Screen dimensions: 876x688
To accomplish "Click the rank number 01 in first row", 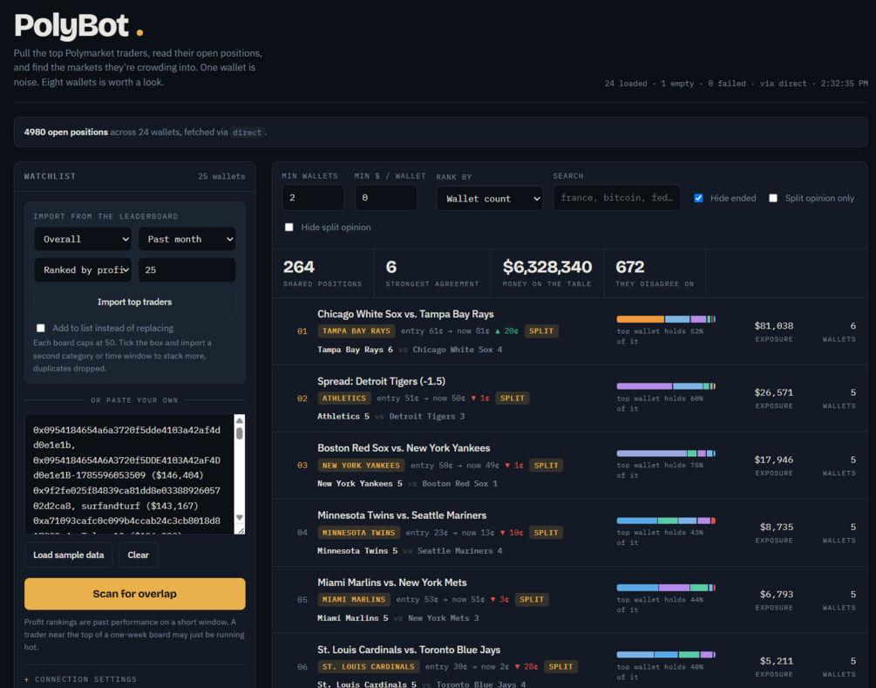I will pyautogui.click(x=302, y=331).
